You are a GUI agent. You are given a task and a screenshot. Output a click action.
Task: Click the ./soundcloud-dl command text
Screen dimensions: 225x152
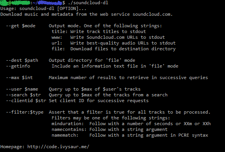coord(88,3)
